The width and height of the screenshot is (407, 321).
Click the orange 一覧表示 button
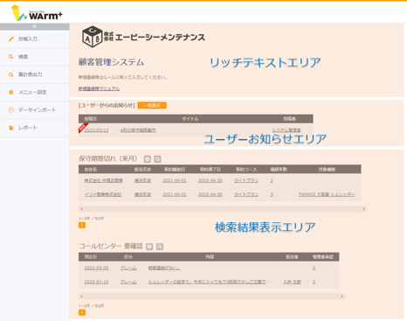click(152, 105)
